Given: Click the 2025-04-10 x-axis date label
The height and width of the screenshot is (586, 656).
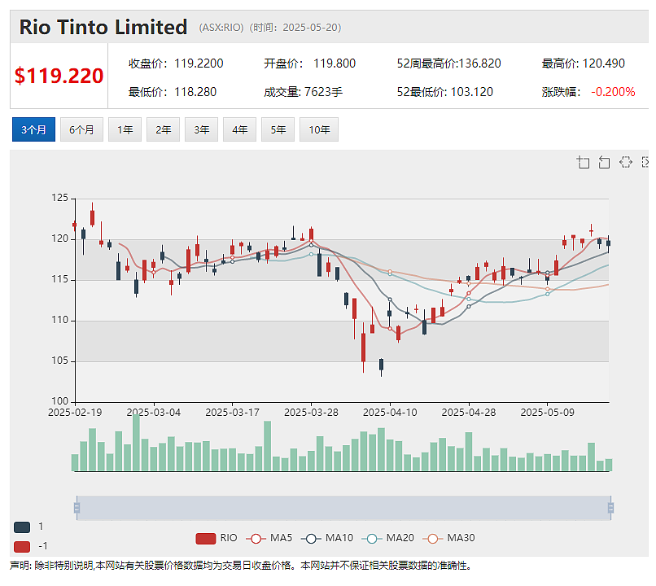Looking at the screenshot, I should [x=390, y=413].
